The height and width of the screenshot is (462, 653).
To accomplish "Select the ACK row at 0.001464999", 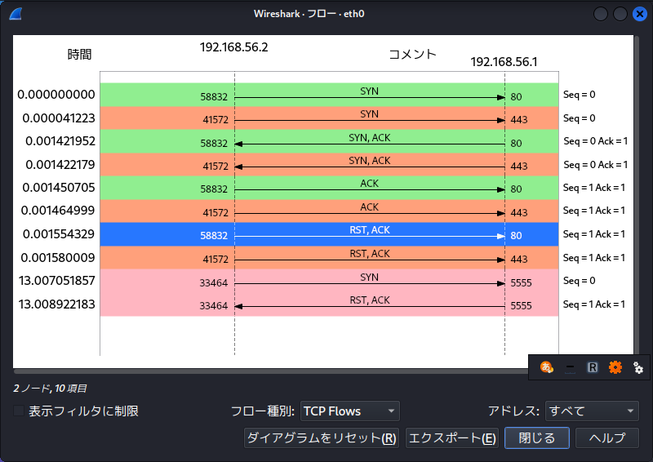I will click(x=329, y=211).
